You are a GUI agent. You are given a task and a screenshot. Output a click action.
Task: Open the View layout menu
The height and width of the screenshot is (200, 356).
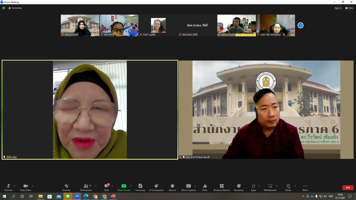click(349, 8)
